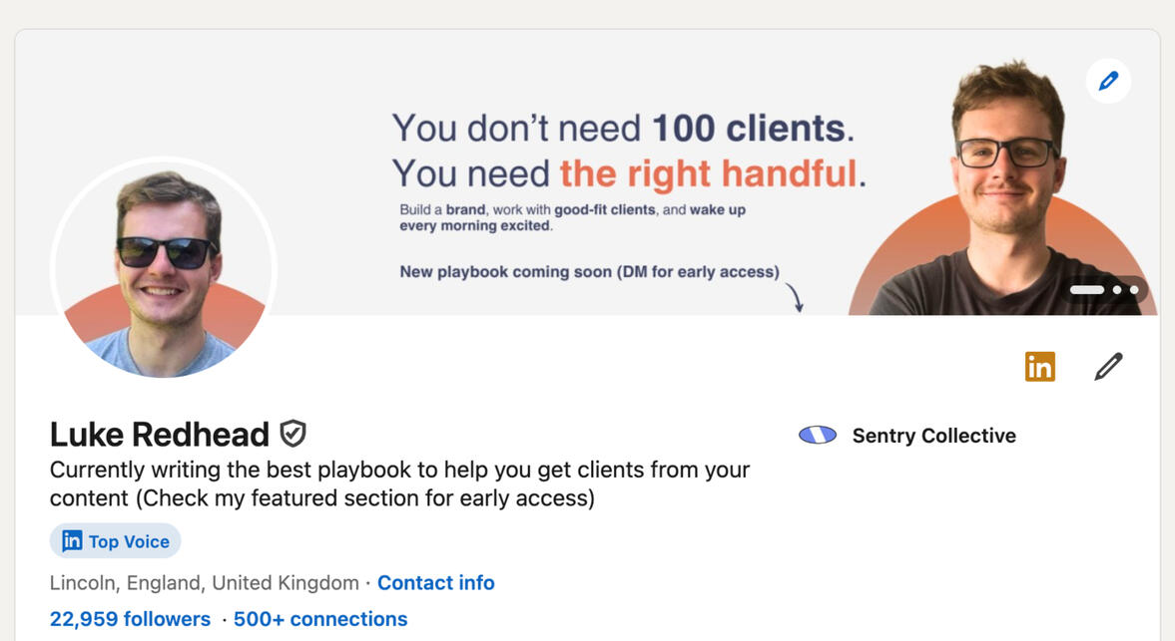Click the black edit profile pencil icon
This screenshot has width=1175, height=641.
[1108, 367]
